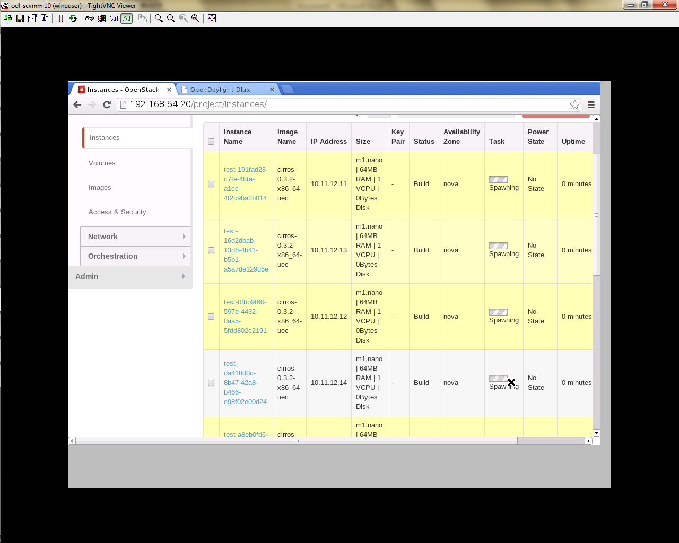Click Spawning progress bar for 10.11.12.12 row
This screenshot has height=543, width=679.
coord(498,312)
